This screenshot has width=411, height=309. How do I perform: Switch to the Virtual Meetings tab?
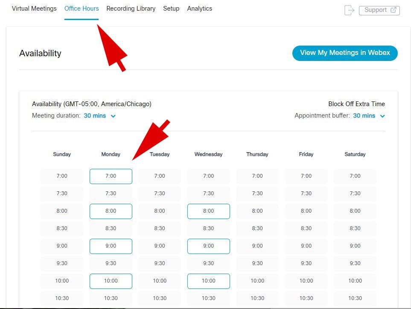pos(34,9)
